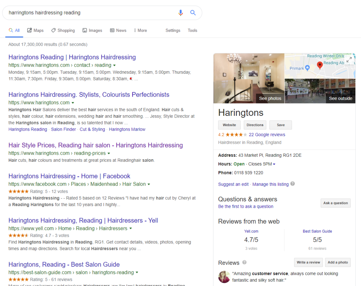
Task: Expand dropdown next to yell.com Hairdressers URL
Action: (130, 229)
